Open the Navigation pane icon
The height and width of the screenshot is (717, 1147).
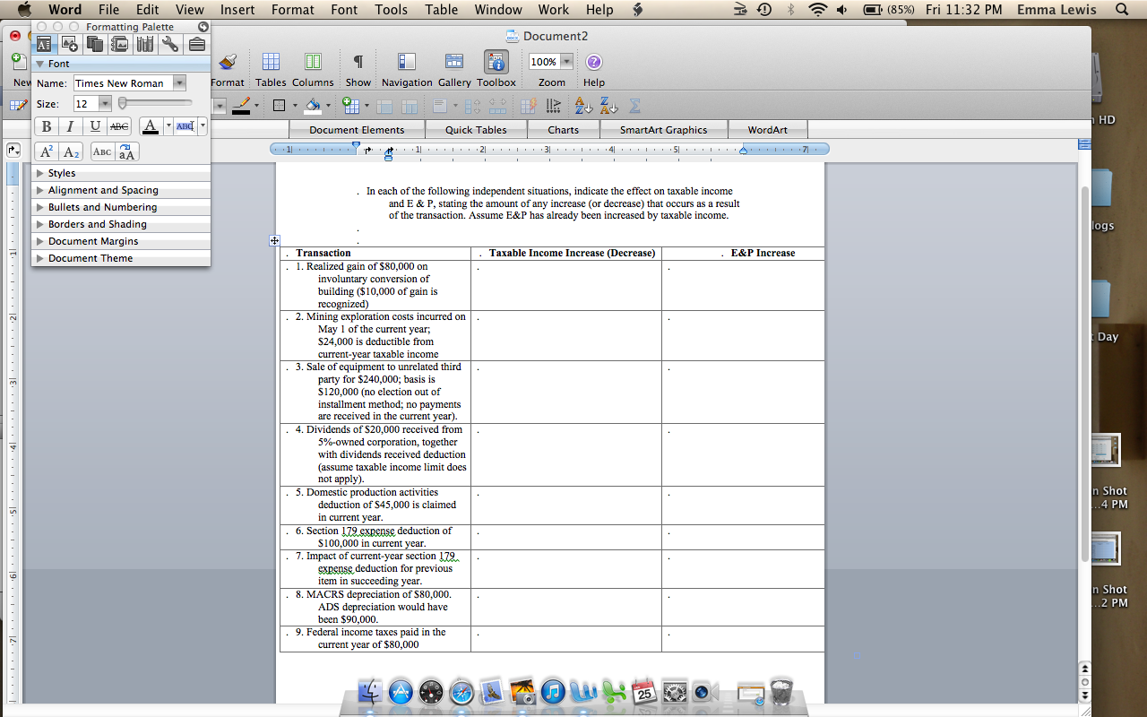coord(407,62)
